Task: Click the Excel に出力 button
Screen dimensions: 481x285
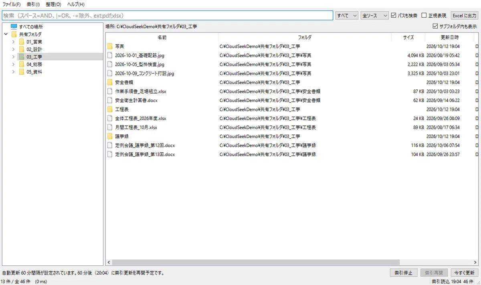Action: pyautogui.click(x=465, y=16)
